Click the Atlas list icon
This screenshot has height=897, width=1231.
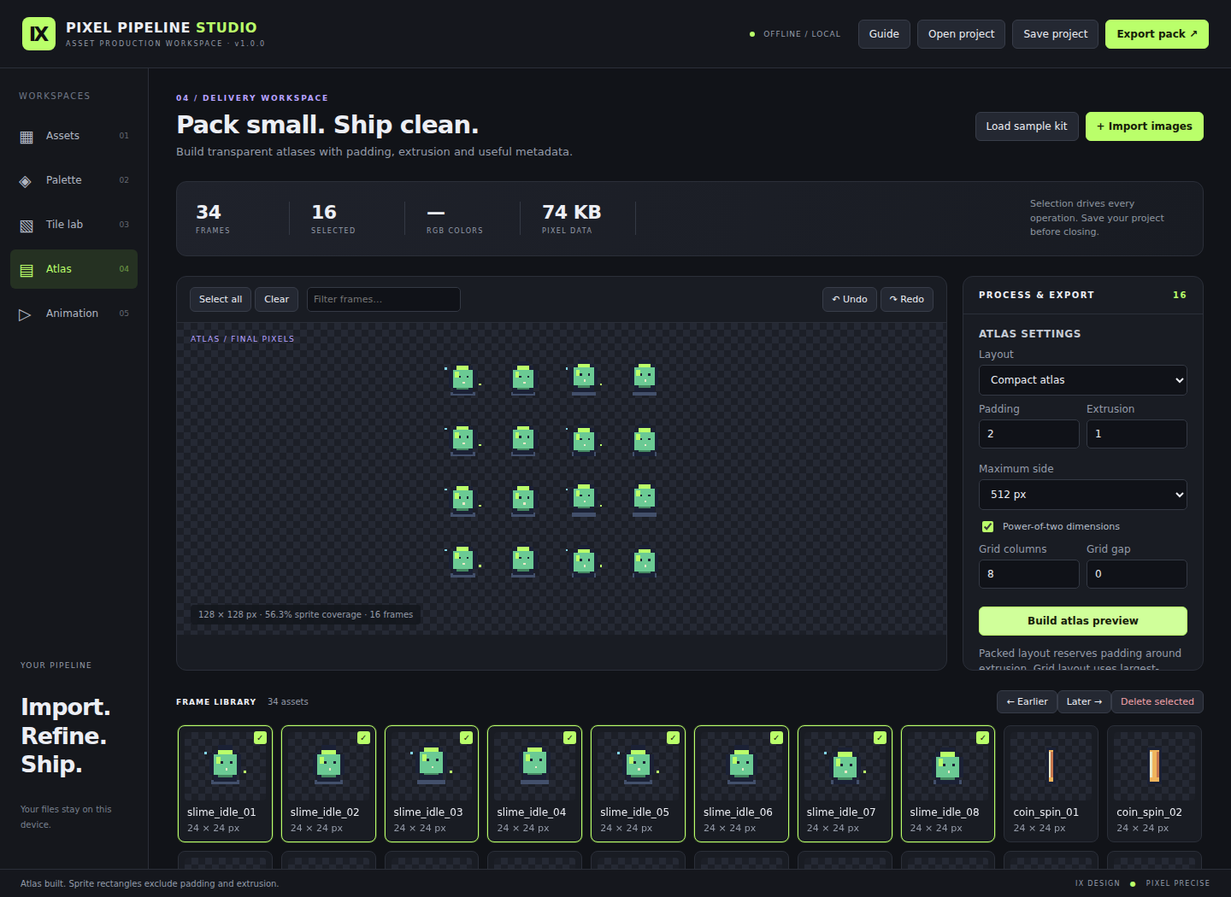point(27,270)
